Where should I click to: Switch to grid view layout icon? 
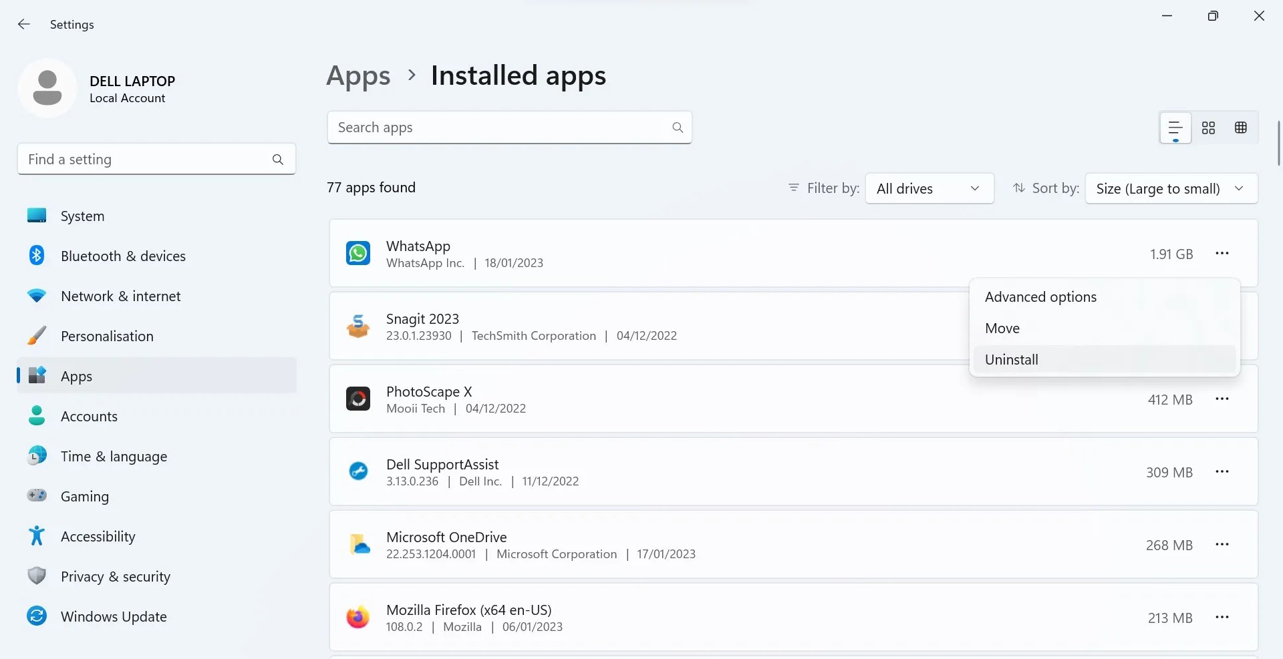point(1208,128)
